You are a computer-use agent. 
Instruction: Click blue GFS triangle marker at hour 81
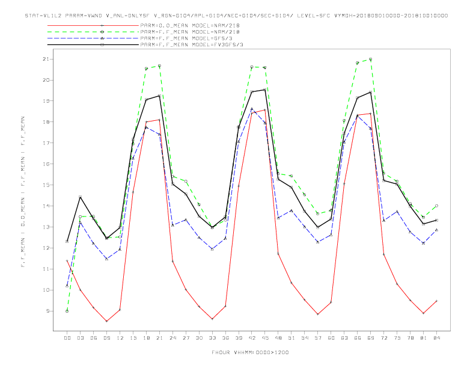click(424, 243)
